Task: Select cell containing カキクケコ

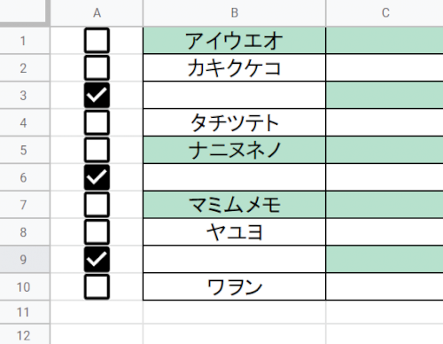Action: click(235, 68)
